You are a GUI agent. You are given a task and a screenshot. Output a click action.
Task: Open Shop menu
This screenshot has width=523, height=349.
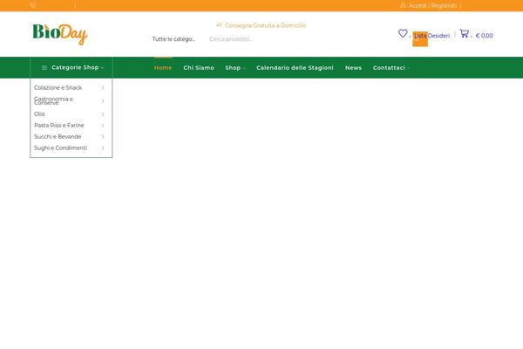[x=233, y=68]
